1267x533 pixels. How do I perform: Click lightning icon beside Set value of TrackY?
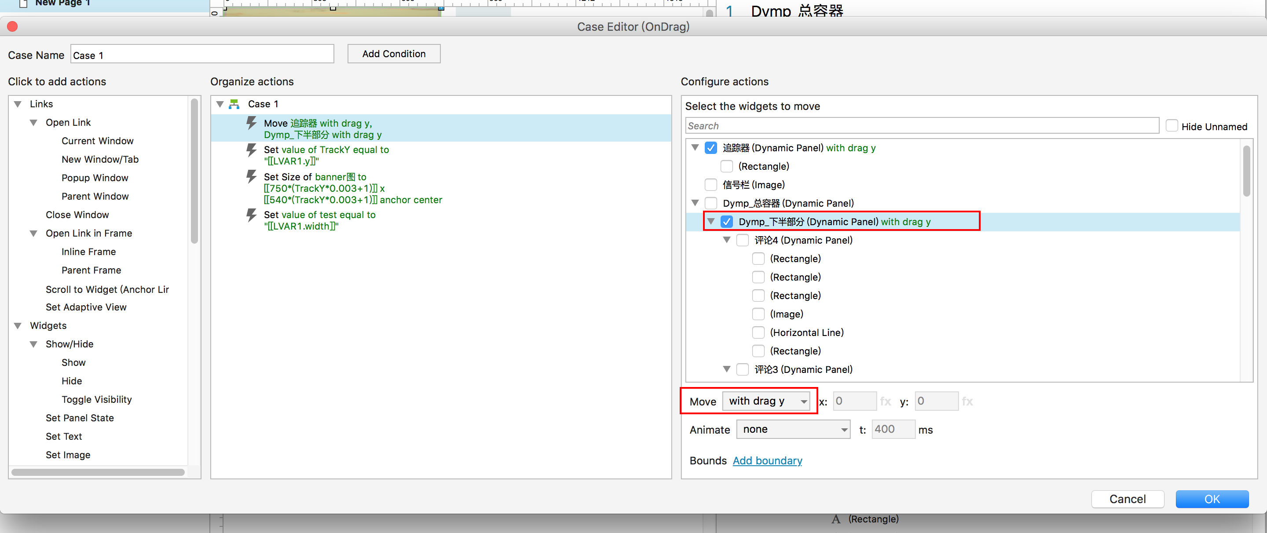(251, 150)
